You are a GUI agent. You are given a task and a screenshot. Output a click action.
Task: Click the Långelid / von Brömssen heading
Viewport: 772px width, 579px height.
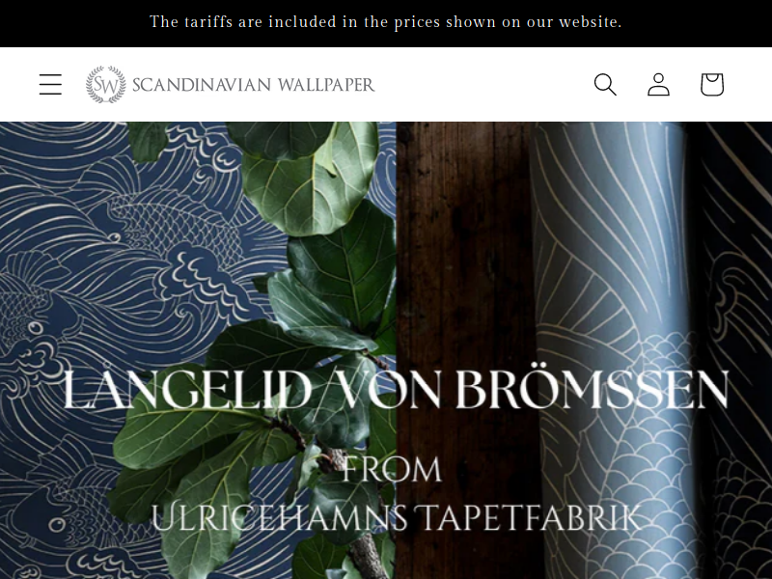click(x=396, y=388)
